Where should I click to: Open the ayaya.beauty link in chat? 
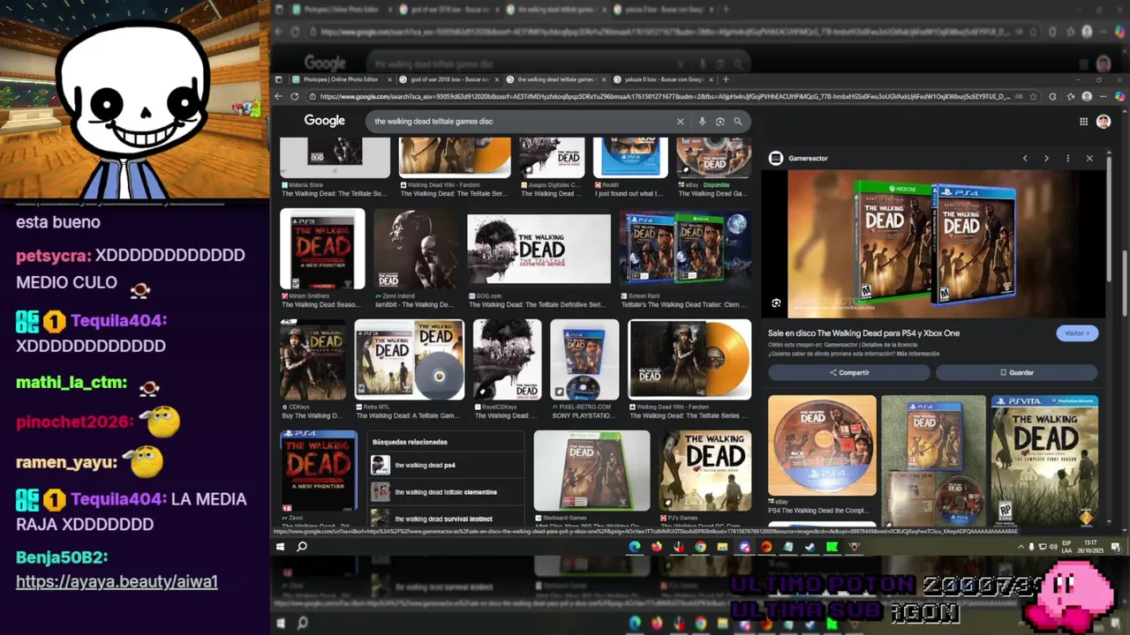coord(117,582)
